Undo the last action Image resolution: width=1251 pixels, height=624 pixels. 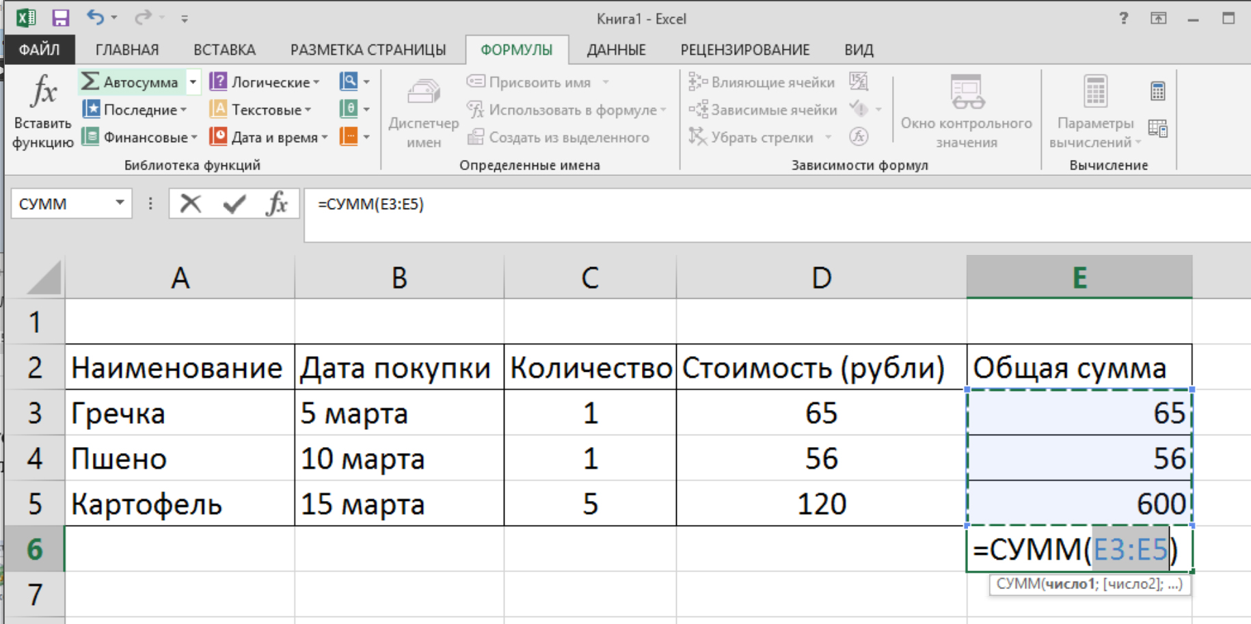pos(95,18)
